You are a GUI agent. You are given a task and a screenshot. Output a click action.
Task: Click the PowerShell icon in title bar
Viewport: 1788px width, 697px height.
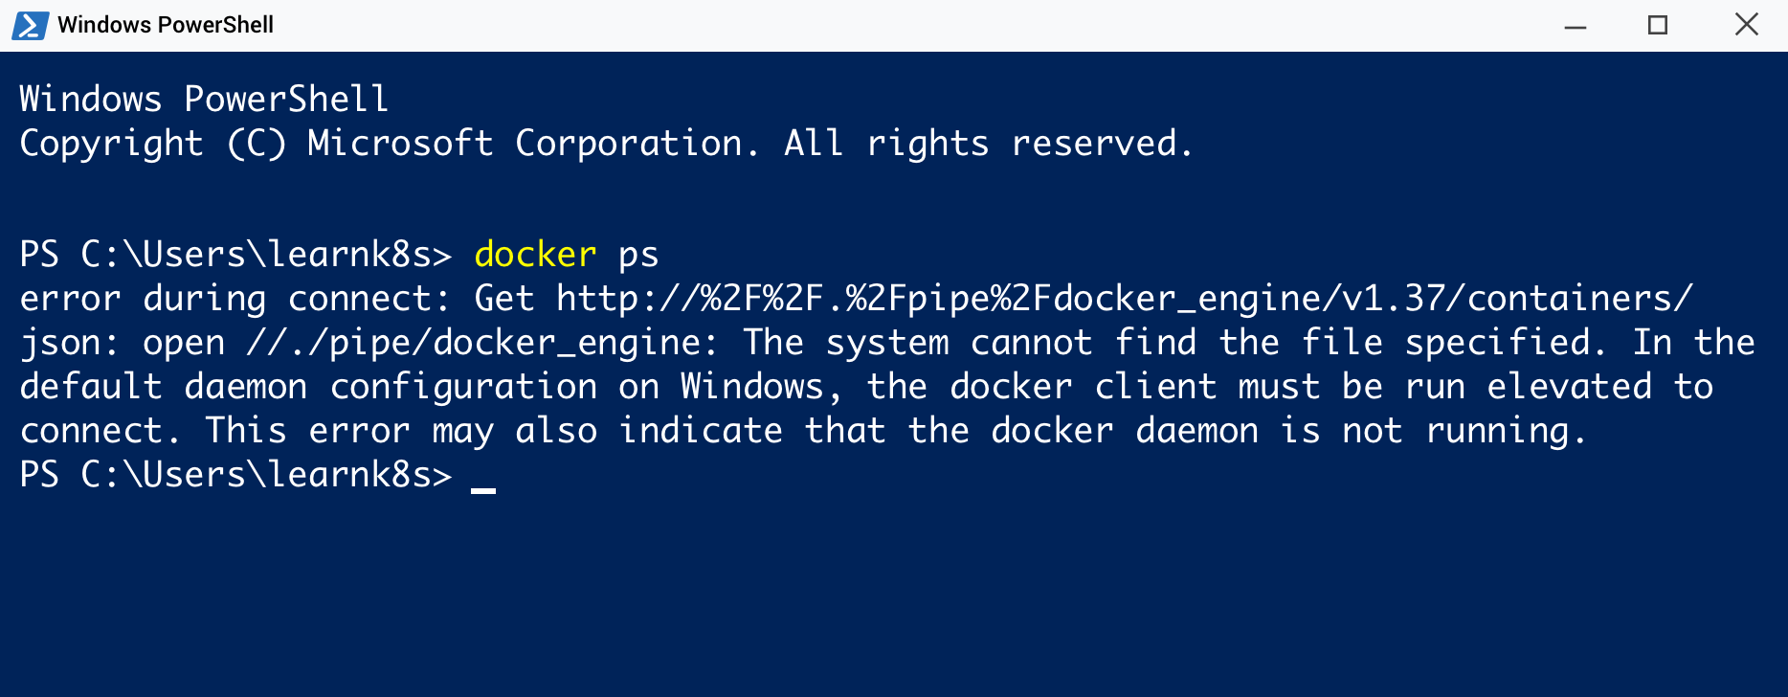coord(30,25)
